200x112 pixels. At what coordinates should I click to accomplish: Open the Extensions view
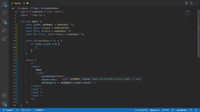[4, 39]
